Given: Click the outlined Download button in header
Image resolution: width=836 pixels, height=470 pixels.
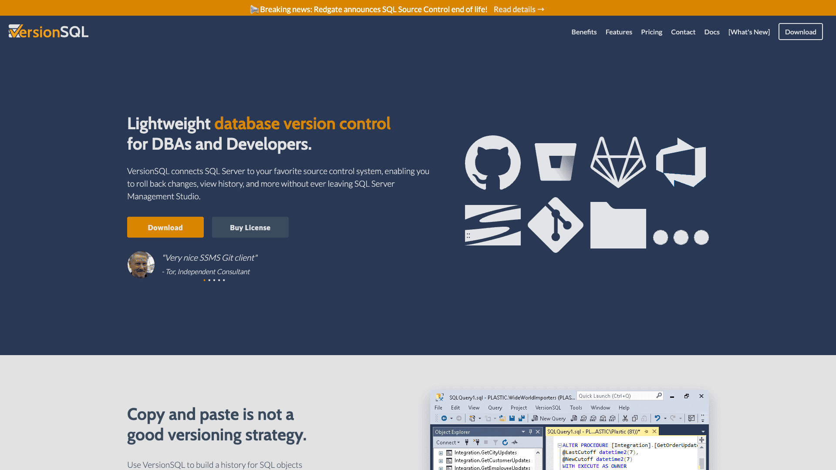Looking at the screenshot, I should (800, 32).
